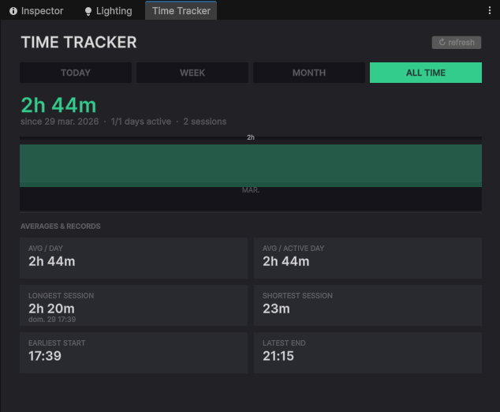Select the AVG / ACTIVE DAY card
The height and width of the screenshot is (412, 500).
coord(368,258)
